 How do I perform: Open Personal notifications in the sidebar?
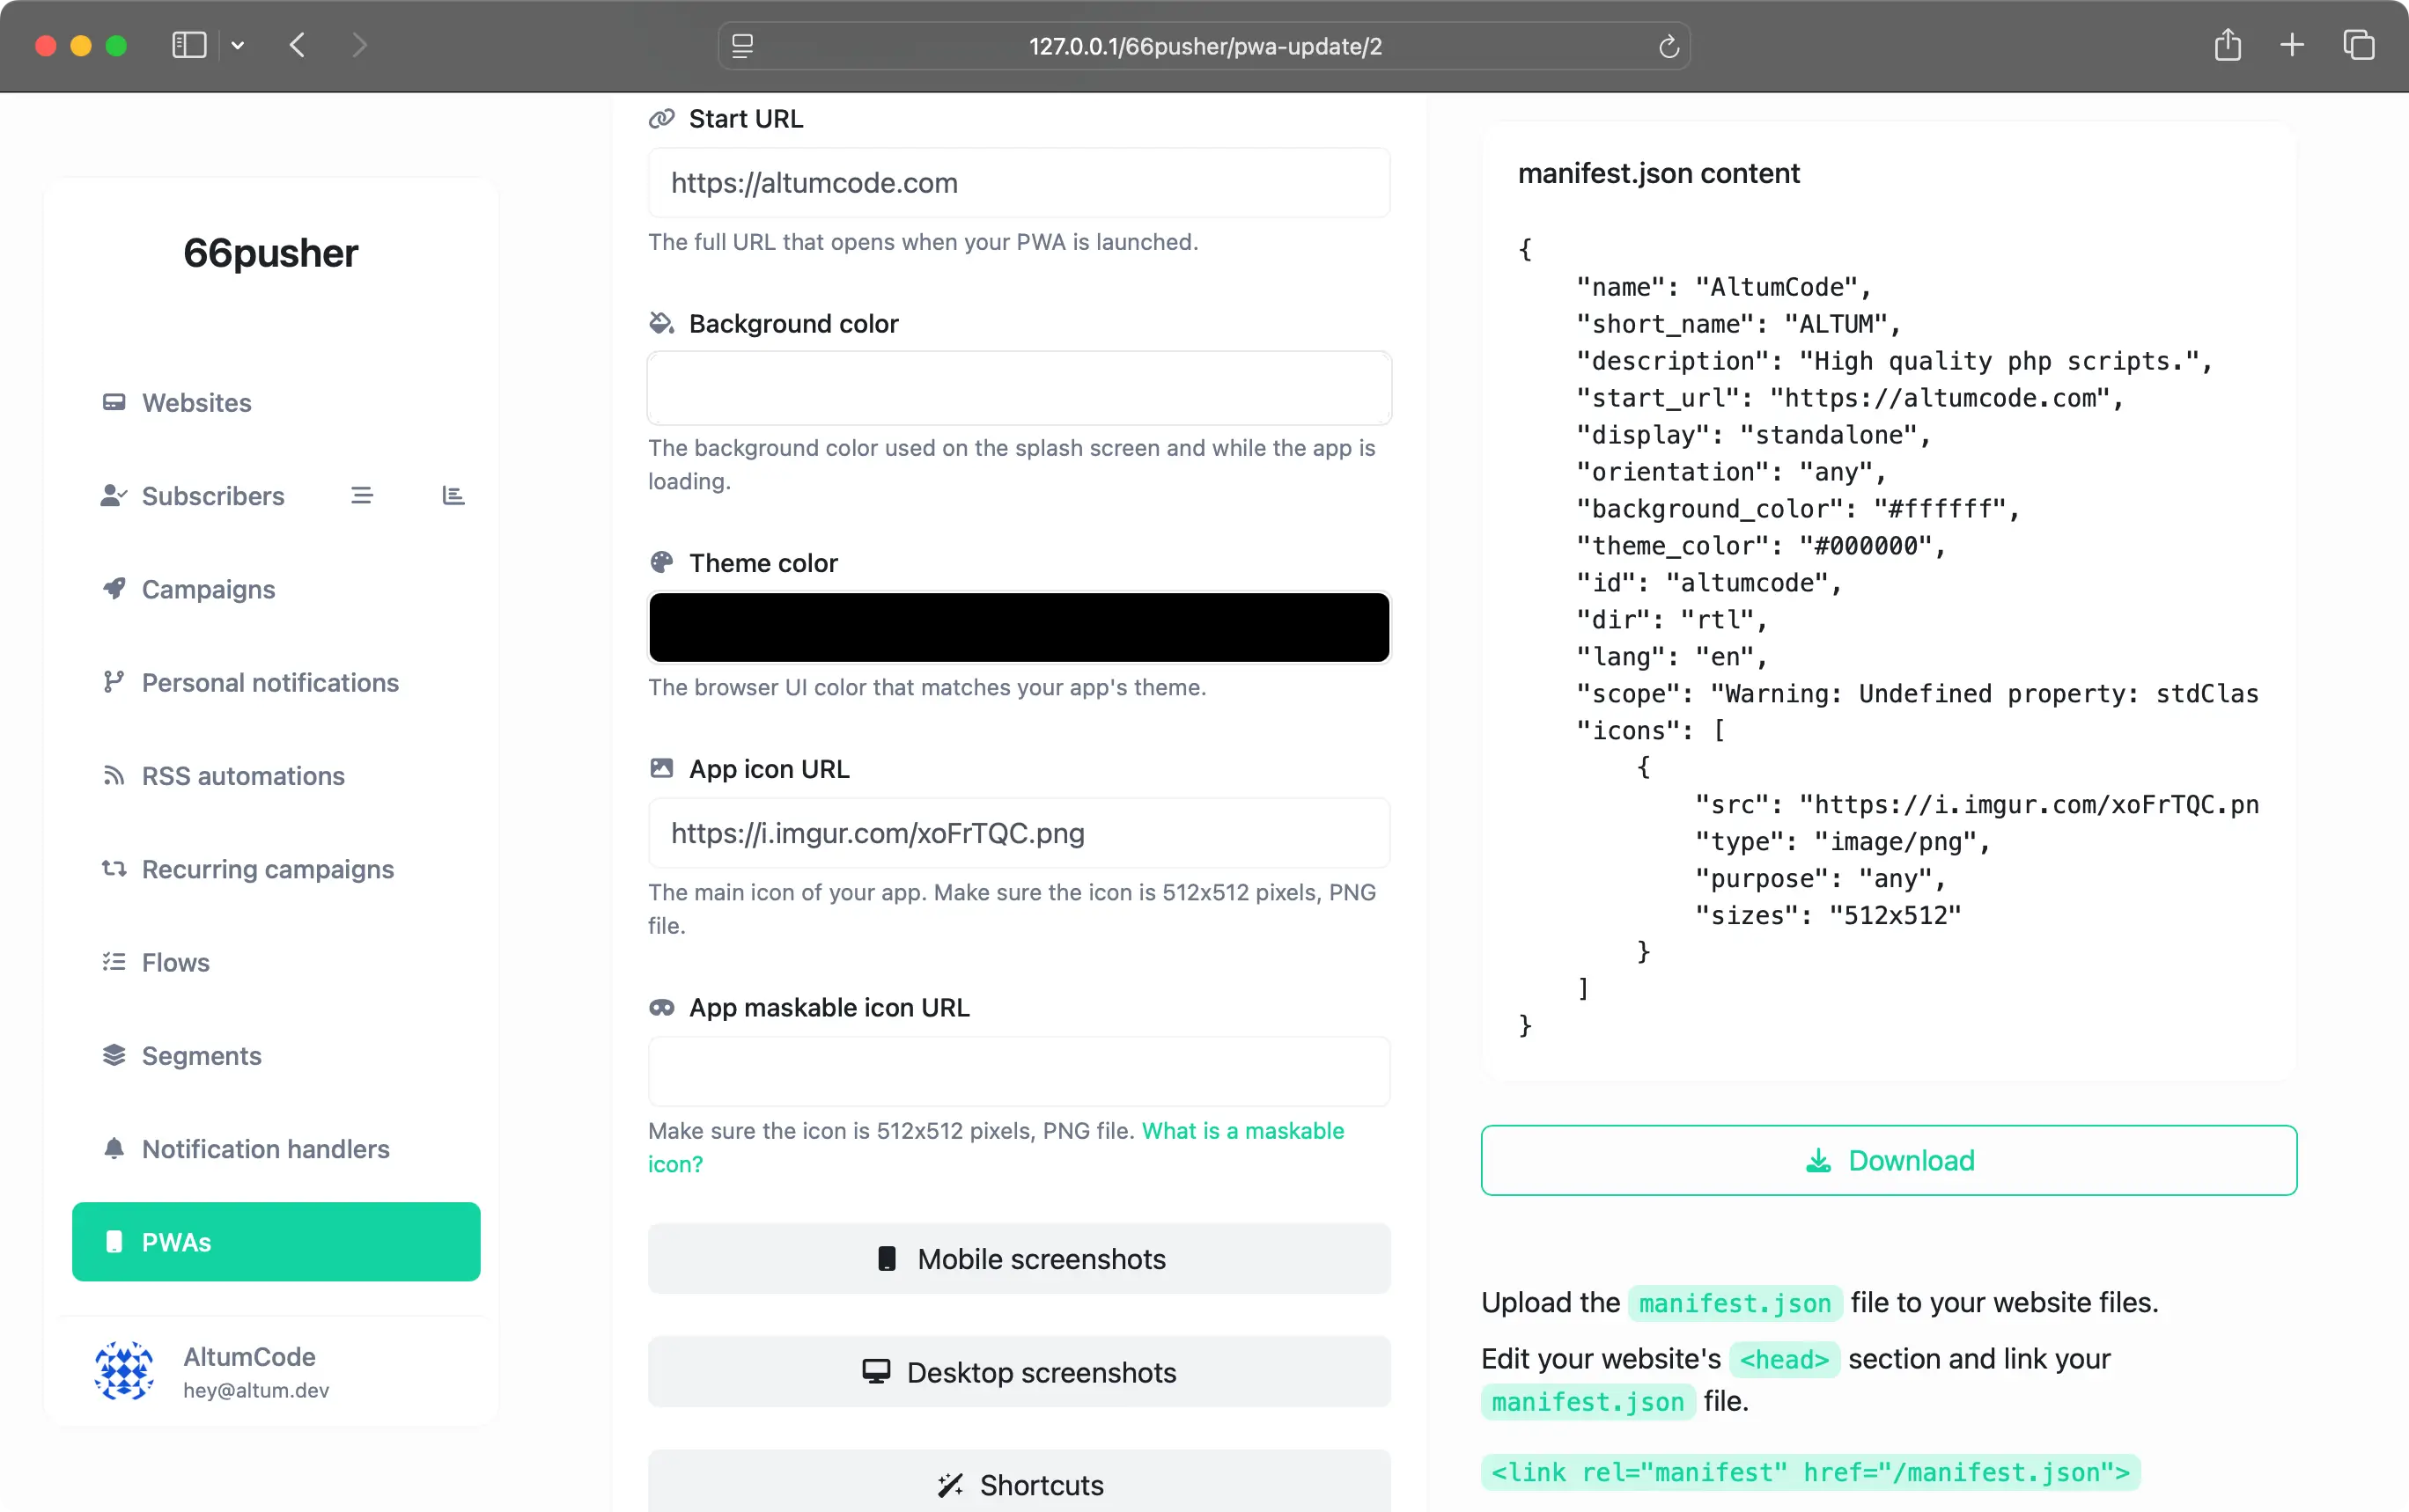tap(276, 682)
